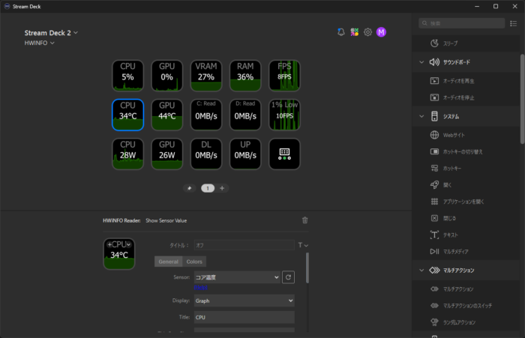Screen dimensions: 525x338
Task: Select the テキスト action
Action: (466, 235)
